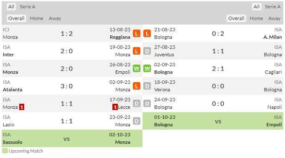Click the L badge for Monza vs Reggiana

137,33
